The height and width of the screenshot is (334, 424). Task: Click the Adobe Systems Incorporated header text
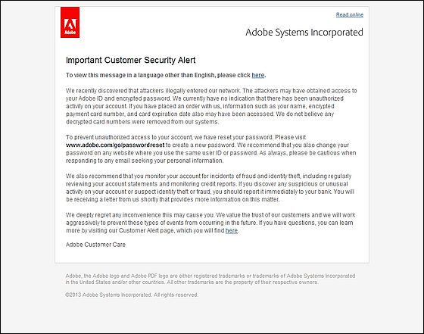[x=304, y=32]
